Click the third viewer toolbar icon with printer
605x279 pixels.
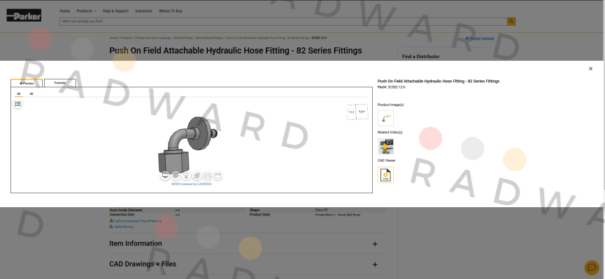coord(186,176)
